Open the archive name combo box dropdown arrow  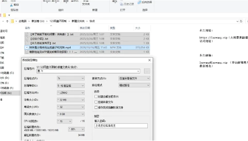[x=138, y=71]
